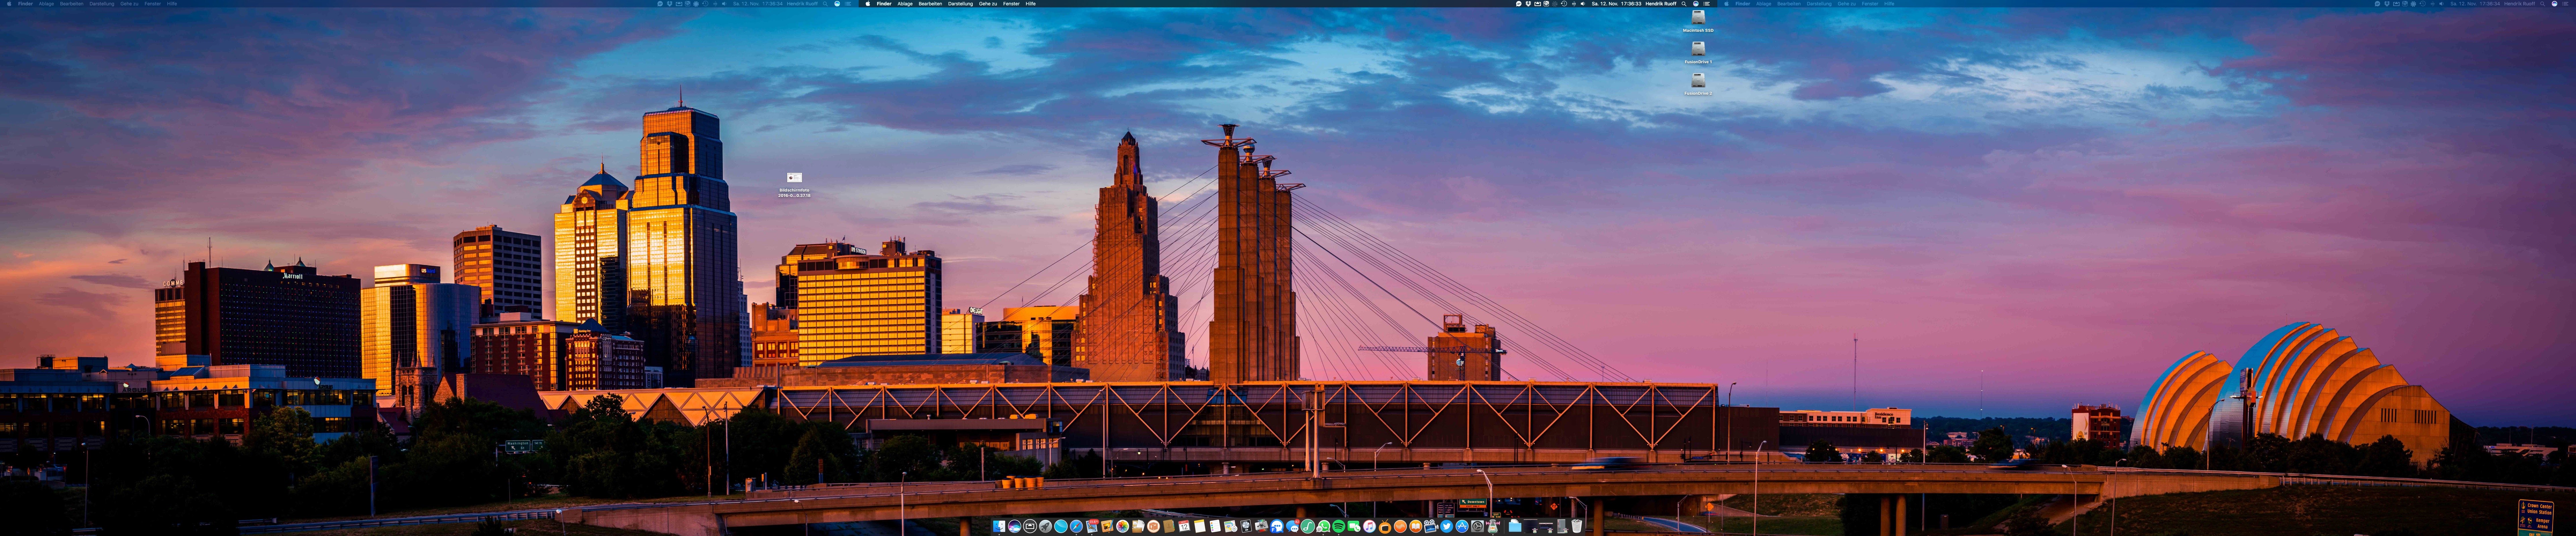Open Bearbeiten menu in active menu bar

[x=930, y=4]
